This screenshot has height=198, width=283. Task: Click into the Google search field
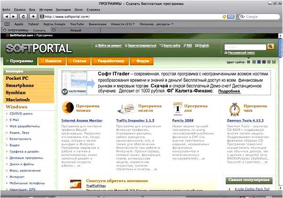[x=261, y=16]
